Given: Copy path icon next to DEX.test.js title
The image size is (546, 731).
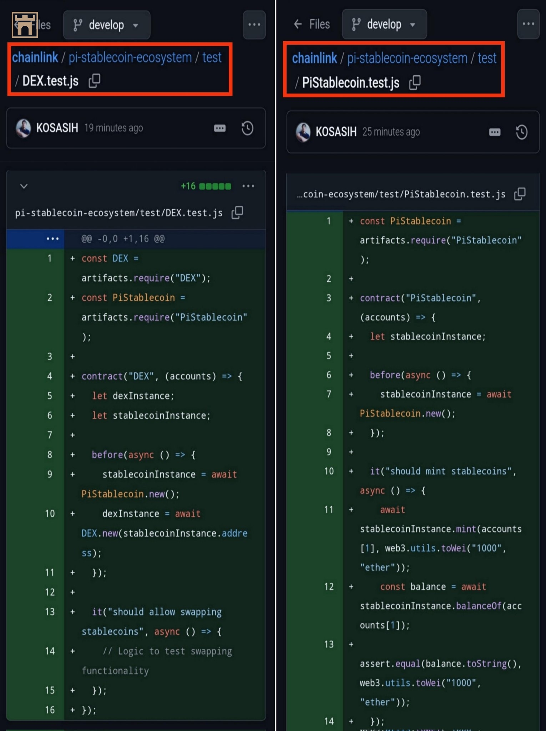Looking at the screenshot, I should (95, 81).
